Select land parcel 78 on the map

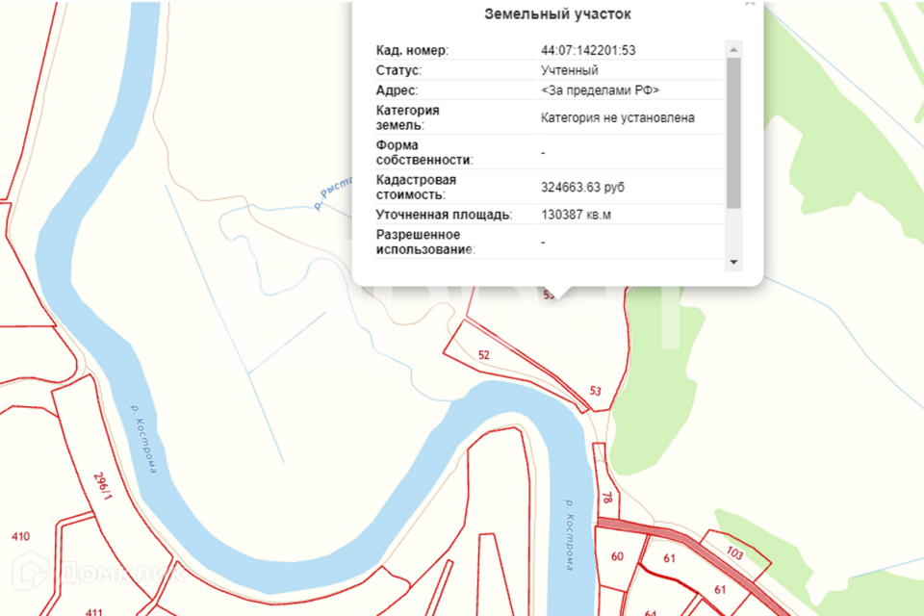(x=606, y=498)
